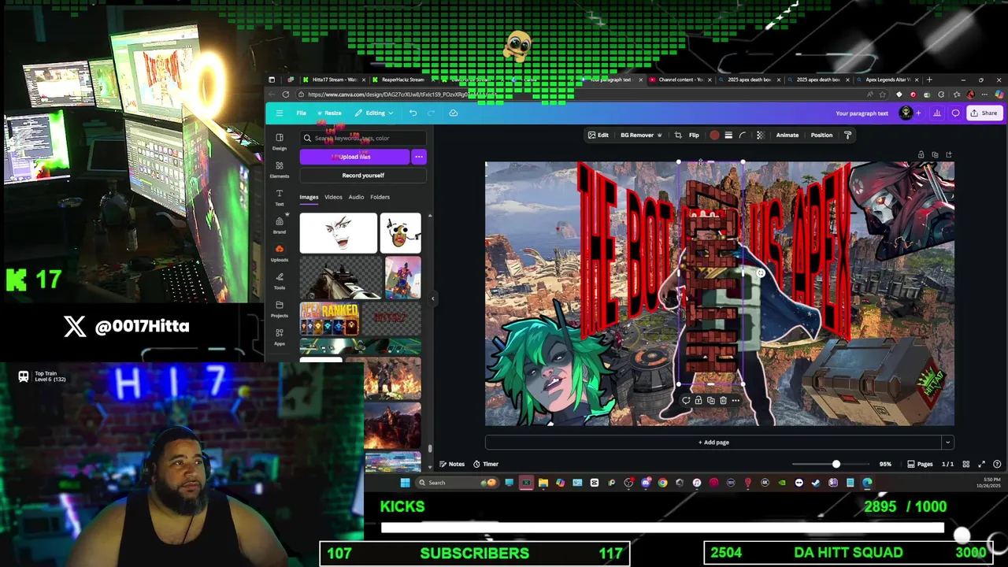Open the Resize menu
This screenshot has height=567, width=1008.
tap(329, 113)
